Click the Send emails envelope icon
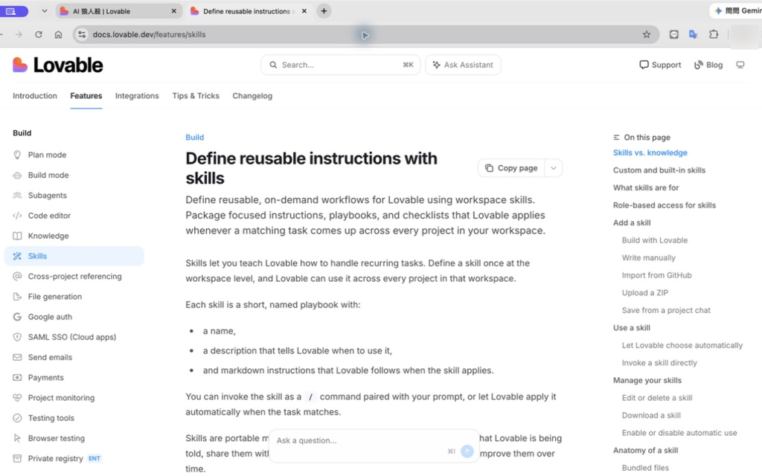The width and height of the screenshot is (762, 476). pos(18,358)
